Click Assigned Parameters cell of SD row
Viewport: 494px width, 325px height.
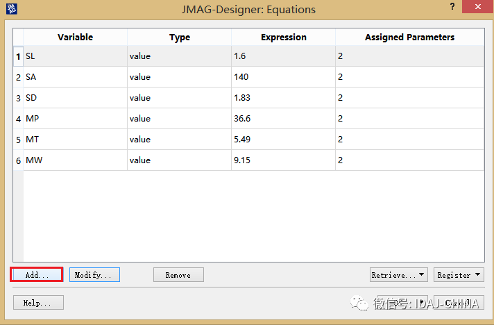409,98
